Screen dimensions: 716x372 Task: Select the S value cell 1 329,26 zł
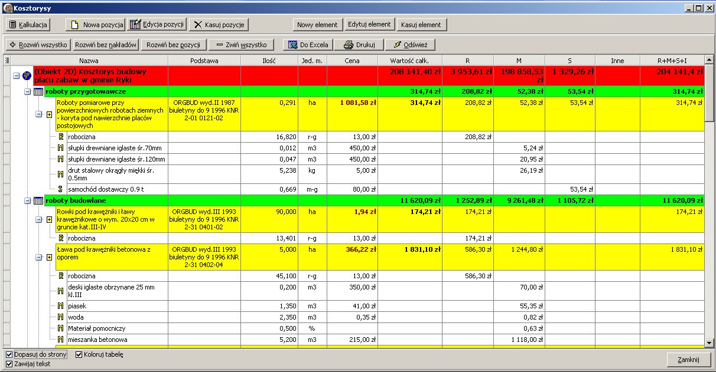coord(570,75)
